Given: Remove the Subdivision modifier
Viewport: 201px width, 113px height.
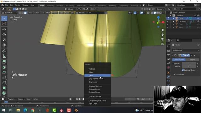Looking at the screenshot, I should pyautogui.click(x=194, y=55).
